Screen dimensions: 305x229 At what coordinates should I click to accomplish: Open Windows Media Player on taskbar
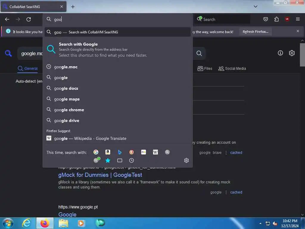pos(81,223)
